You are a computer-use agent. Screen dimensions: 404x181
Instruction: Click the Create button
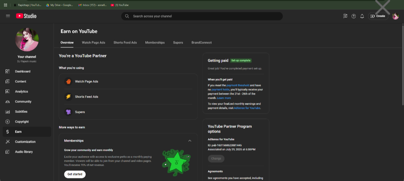[x=378, y=16]
